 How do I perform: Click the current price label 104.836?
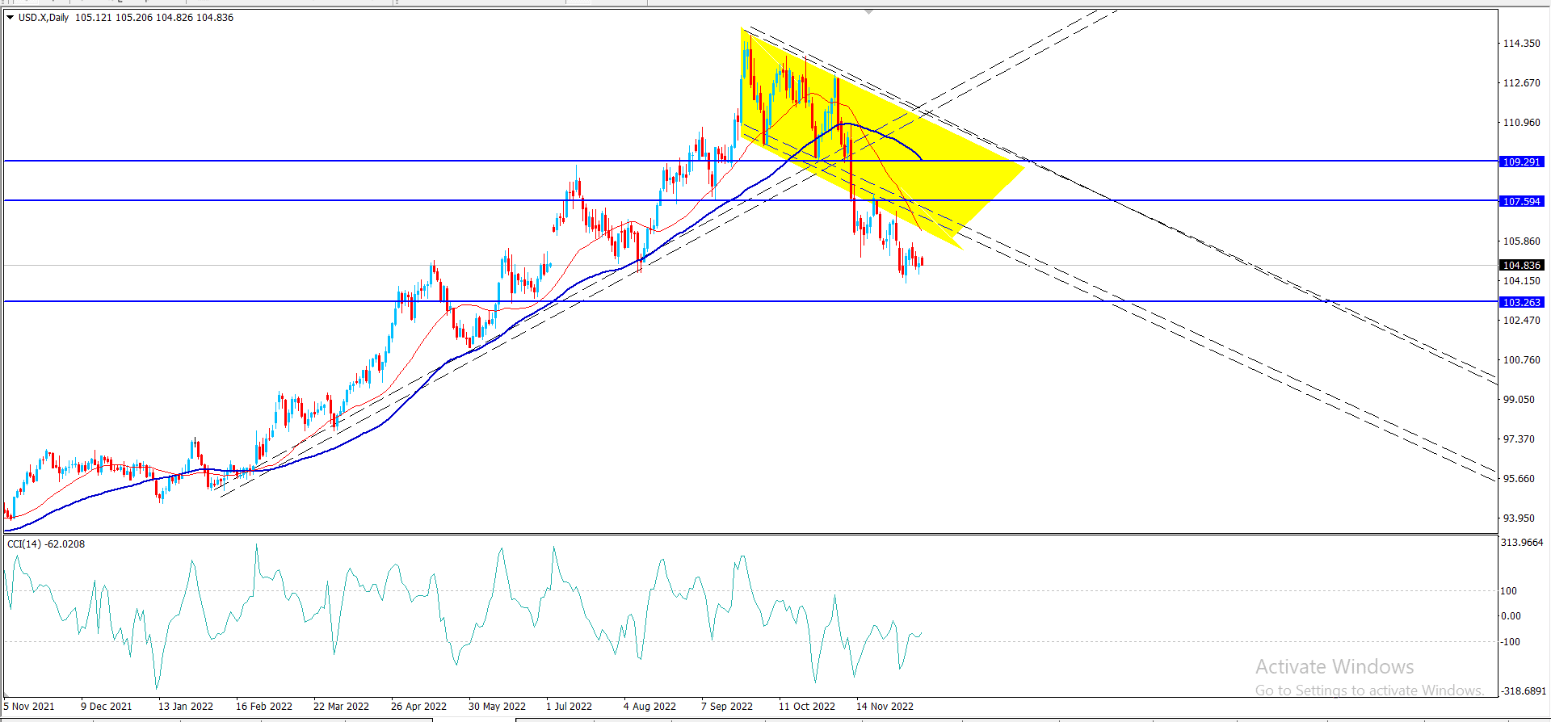coord(1521,265)
